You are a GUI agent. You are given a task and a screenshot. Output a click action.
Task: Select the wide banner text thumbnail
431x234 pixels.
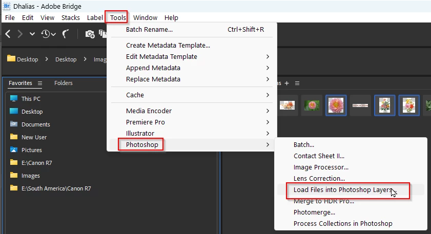click(360, 105)
